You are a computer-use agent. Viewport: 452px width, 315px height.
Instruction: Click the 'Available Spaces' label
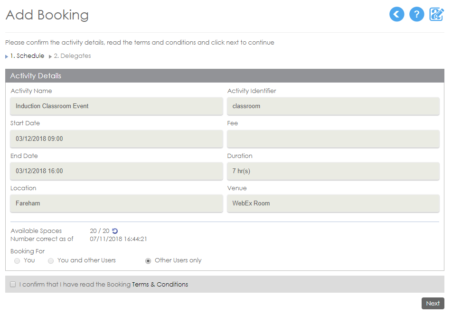click(x=36, y=231)
